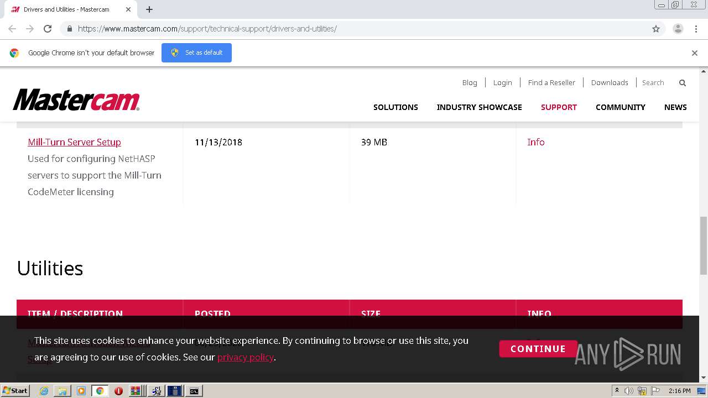Click the magnifier search icon
708x398 pixels.
coord(683,83)
